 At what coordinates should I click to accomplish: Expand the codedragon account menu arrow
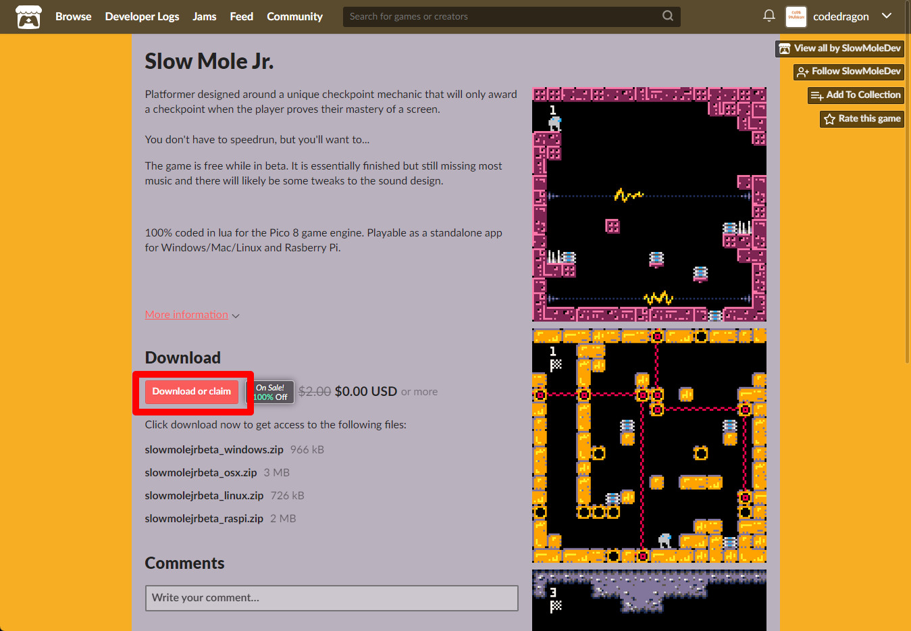[887, 16]
